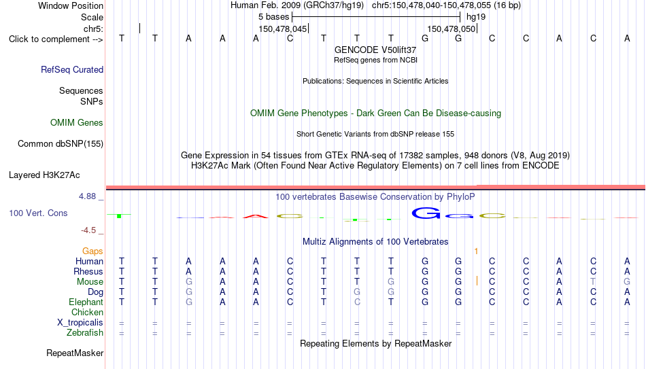Screen dimensions: 646x369
Task: Click the GENCODE V50lift37 track title
Action: (375, 50)
